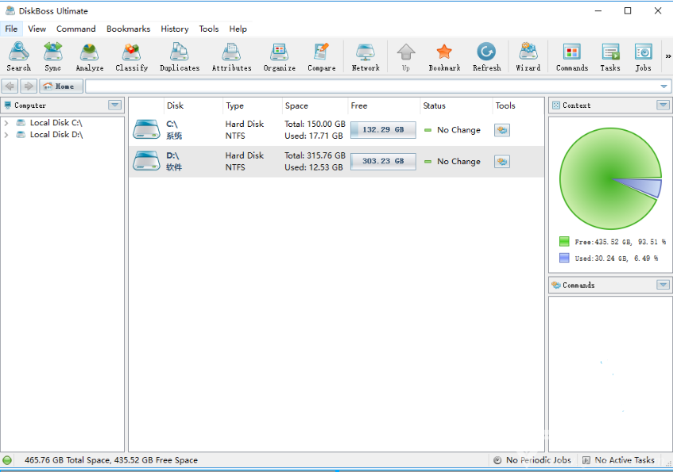Viewport: 673px width, 472px height.
Task: Click Total: 150.00 GB space text
Action: point(315,124)
